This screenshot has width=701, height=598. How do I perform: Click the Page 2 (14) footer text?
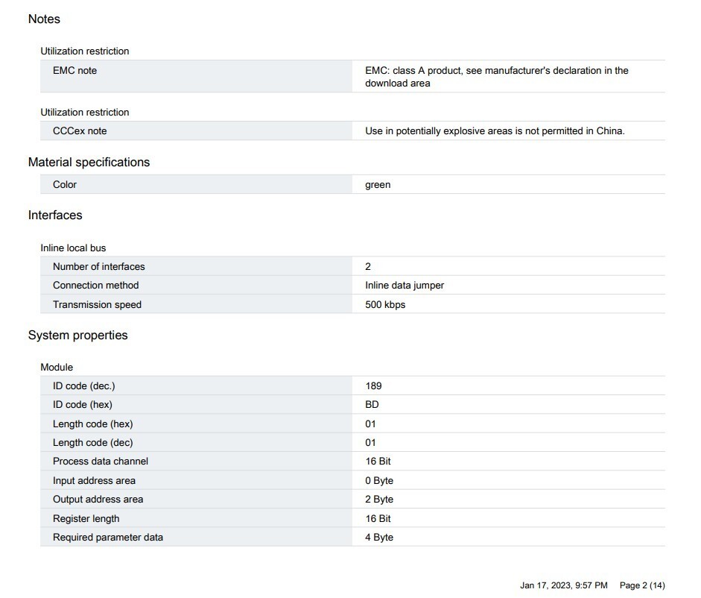point(642,585)
